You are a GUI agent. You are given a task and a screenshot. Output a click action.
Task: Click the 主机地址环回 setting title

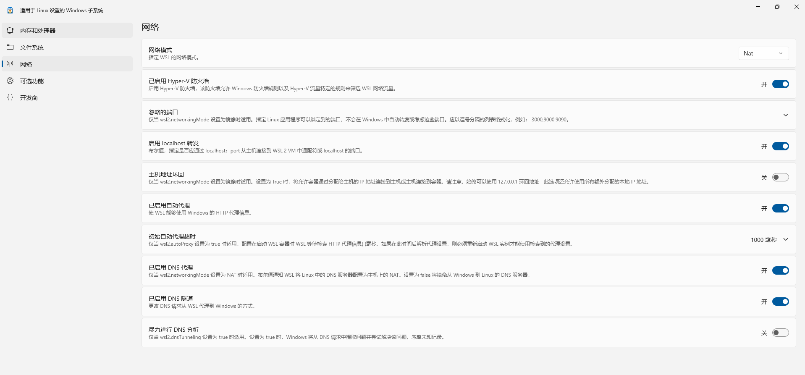pyautogui.click(x=166, y=174)
